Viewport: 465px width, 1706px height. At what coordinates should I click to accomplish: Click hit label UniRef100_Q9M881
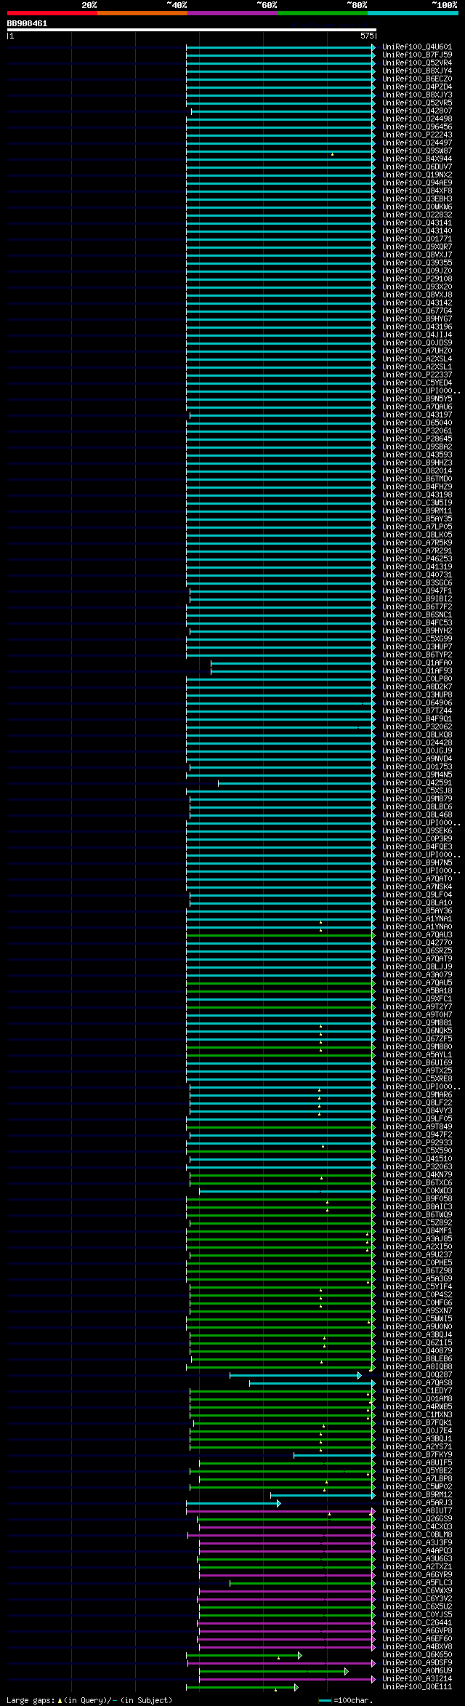[x=417, y=1023]
